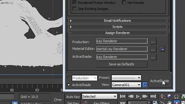Go to start frame playback button
Screen dimensions: 185x104
(x=123, y=96)
